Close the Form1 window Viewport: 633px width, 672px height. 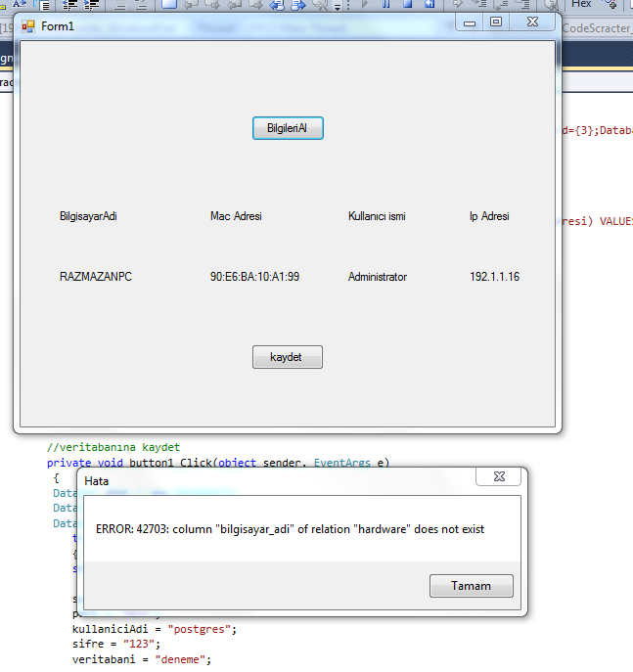tap(531, 22)
